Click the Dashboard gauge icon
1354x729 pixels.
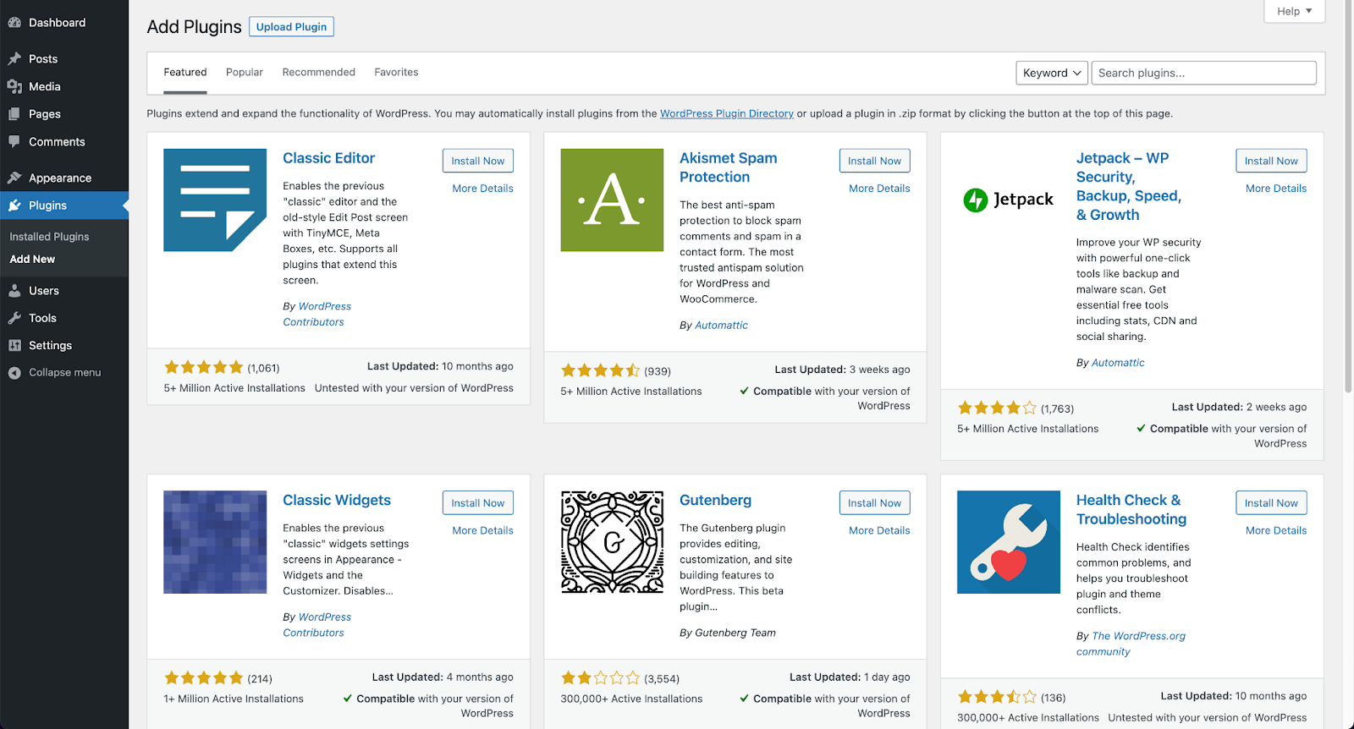point(14,23)
